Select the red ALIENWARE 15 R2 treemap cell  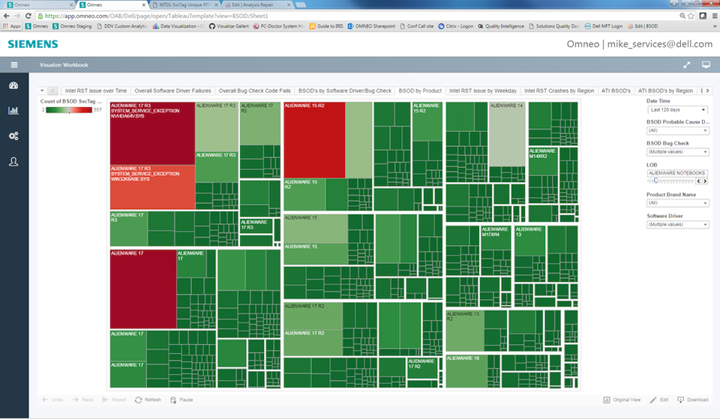coord(314,140)
